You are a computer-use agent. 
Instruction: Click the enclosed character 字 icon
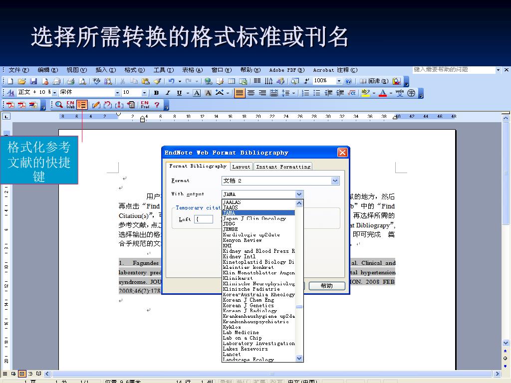(411, 93)
